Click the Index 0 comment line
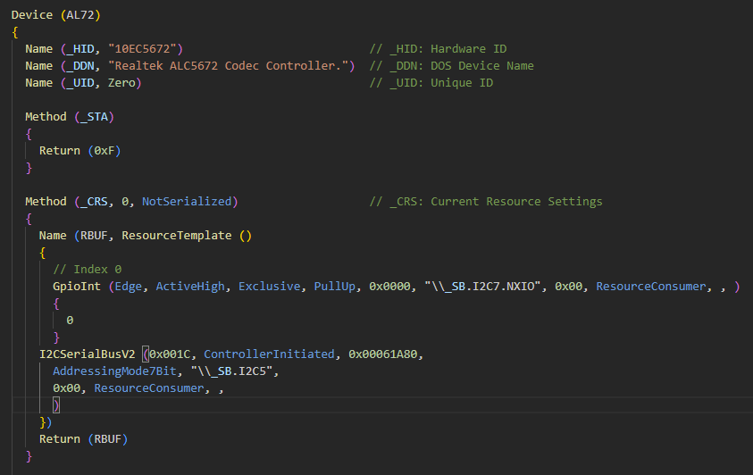This screenshot has height=475, width=753. tap(87, 269)
